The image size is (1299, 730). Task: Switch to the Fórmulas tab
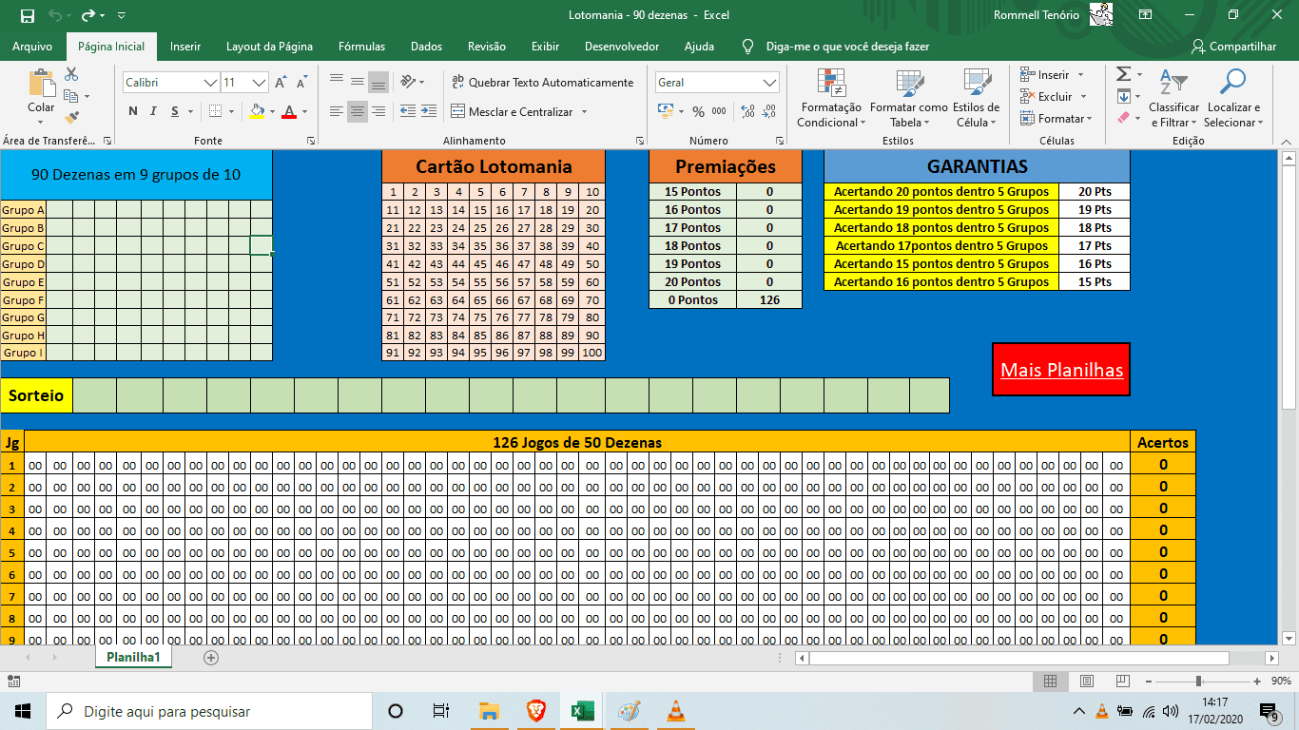361,46
